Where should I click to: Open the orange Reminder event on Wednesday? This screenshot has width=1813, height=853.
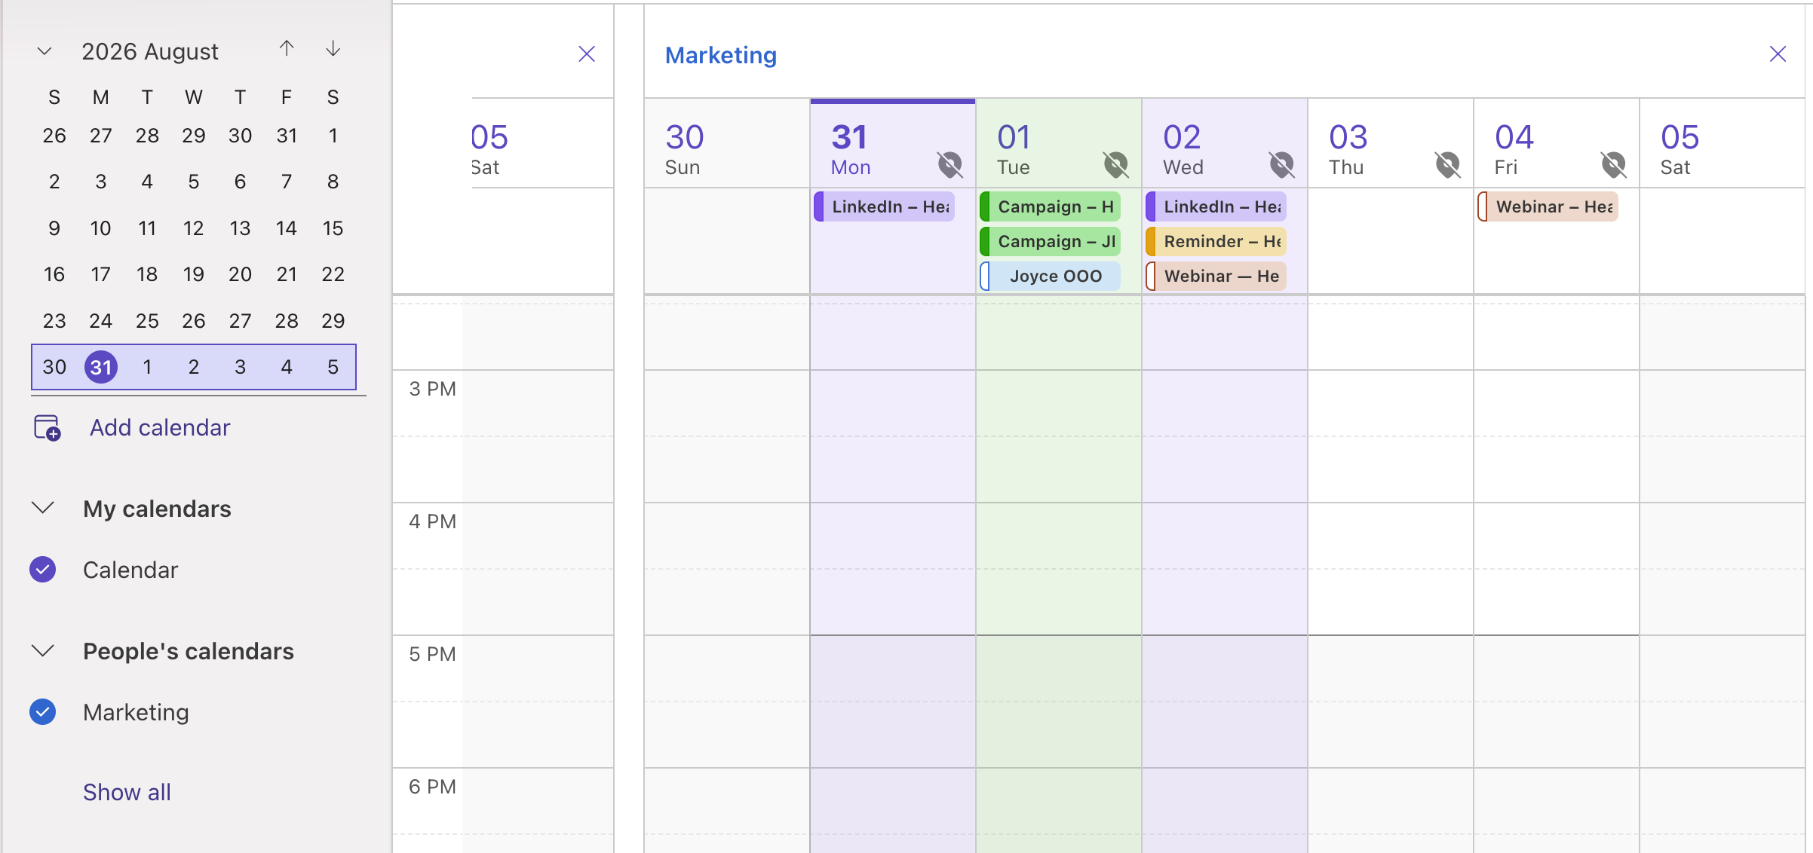1216,241
